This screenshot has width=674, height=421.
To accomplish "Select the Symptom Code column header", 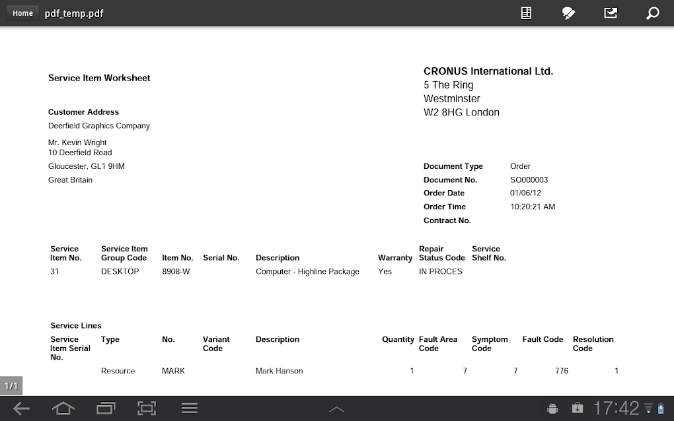I will (x=490, y=344).
